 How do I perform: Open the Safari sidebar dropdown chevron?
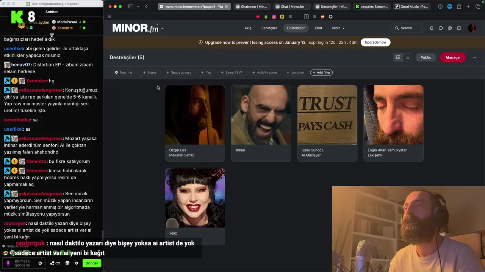pyautogui.click(x=138, y=6)
